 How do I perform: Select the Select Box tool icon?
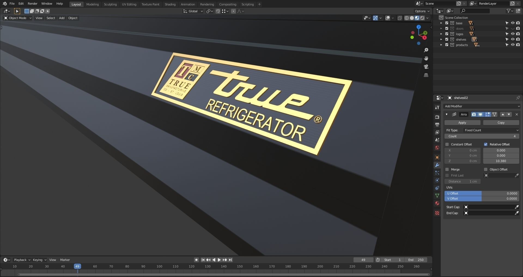(x=17, y=11)
